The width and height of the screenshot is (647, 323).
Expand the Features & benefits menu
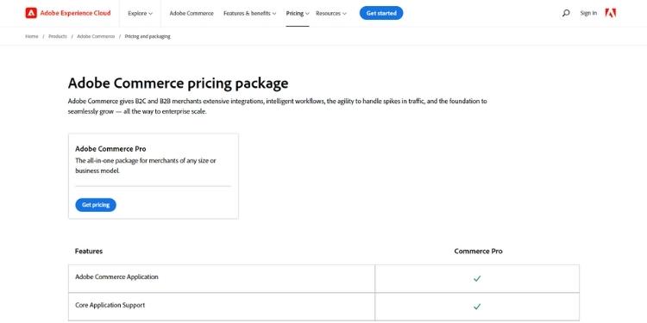(x=249, y=13)
